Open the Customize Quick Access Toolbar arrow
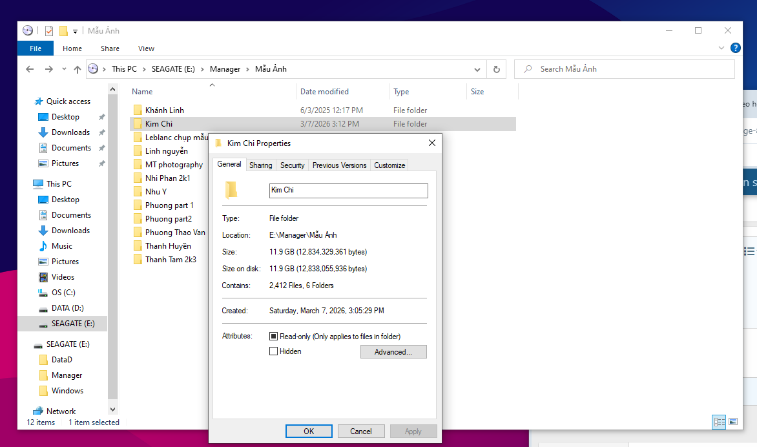 point(76,32)
